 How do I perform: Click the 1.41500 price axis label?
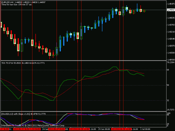[171, 53]
